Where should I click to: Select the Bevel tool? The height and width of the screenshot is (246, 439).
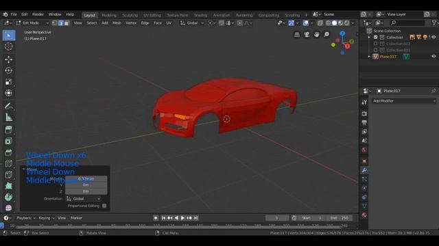pyautogui.click(x=9, y=152)
